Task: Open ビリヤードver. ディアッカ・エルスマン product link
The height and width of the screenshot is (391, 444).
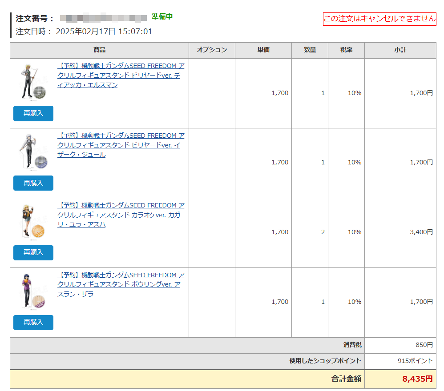Action: 121,75
